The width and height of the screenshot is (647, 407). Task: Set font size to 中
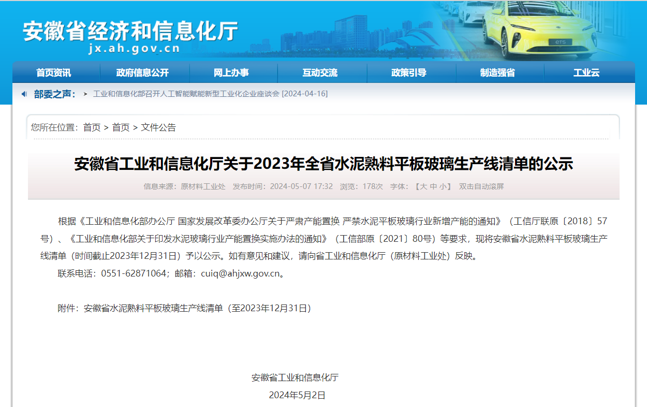point(433,186)
